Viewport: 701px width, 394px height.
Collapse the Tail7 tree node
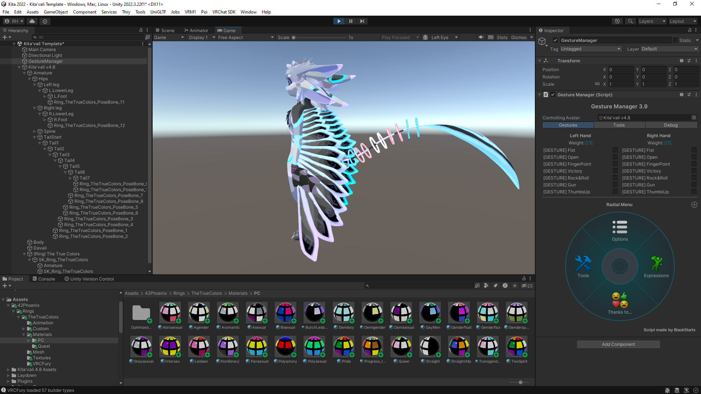coord(70,178)
